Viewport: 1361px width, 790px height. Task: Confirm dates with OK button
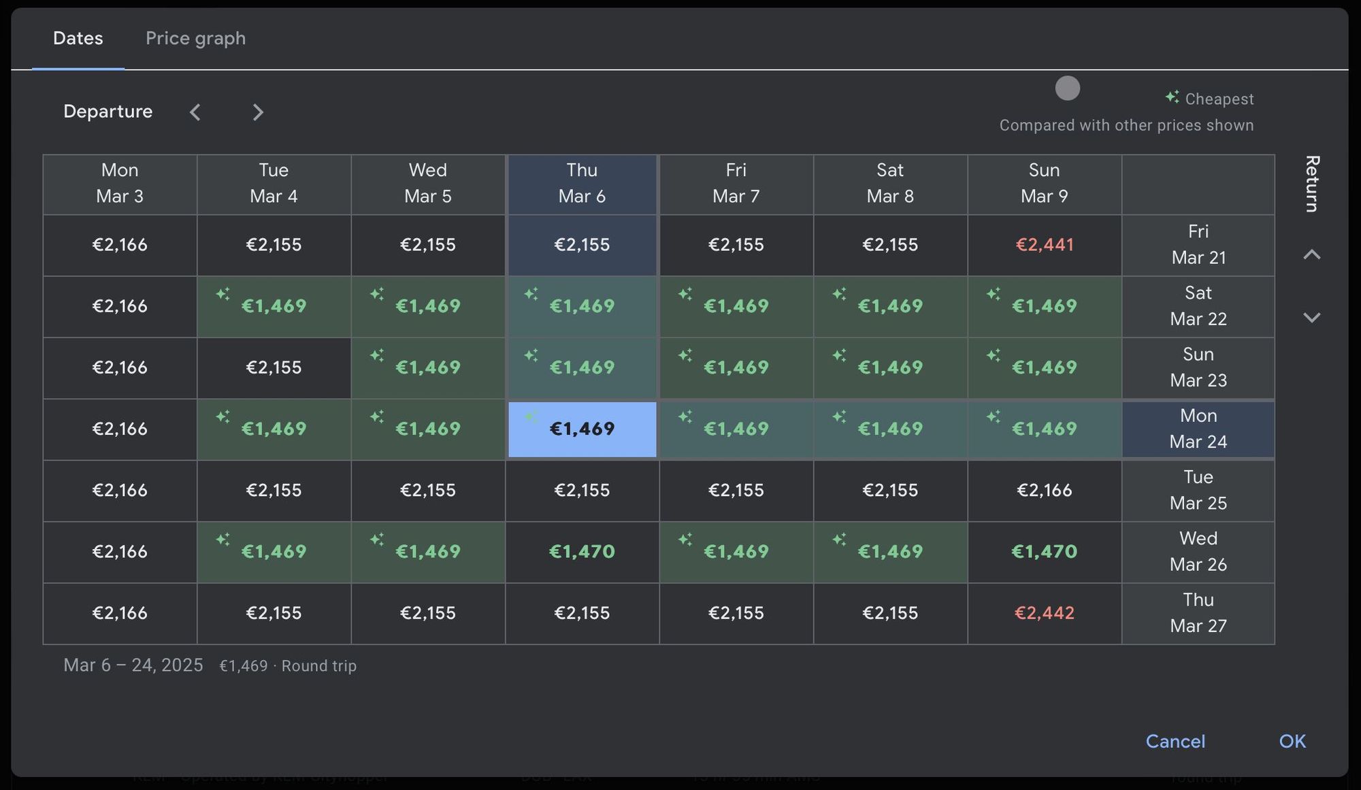coord(1292,741)
